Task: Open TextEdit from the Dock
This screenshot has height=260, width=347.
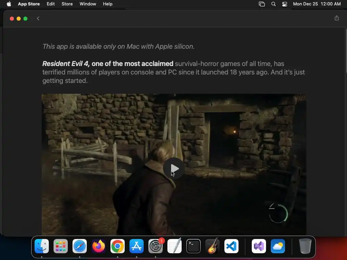Action: click(x=175, y=246)
